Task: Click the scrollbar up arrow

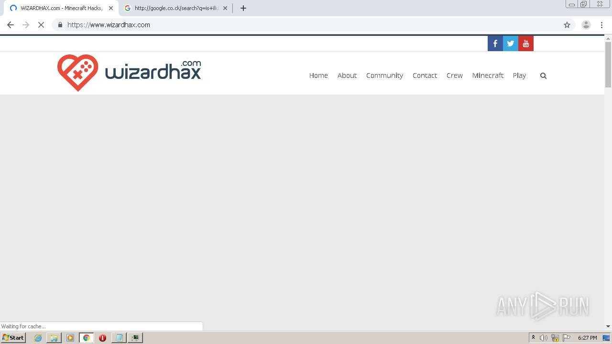Action: pos(608,38)
